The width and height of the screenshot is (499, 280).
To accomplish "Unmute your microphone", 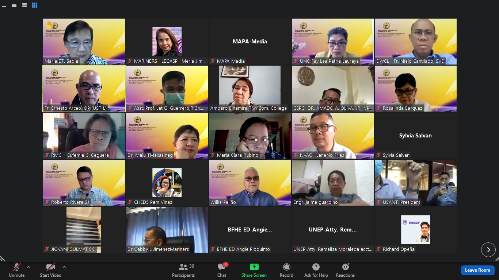I will pyautogui.click(x=16, y=270).
